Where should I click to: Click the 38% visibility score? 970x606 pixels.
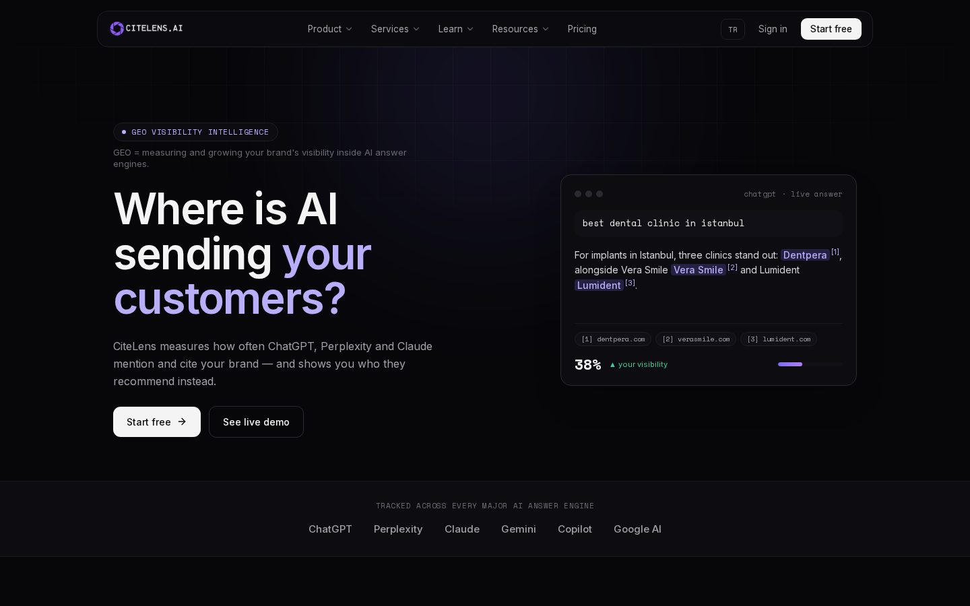click(x=588, y=364)
